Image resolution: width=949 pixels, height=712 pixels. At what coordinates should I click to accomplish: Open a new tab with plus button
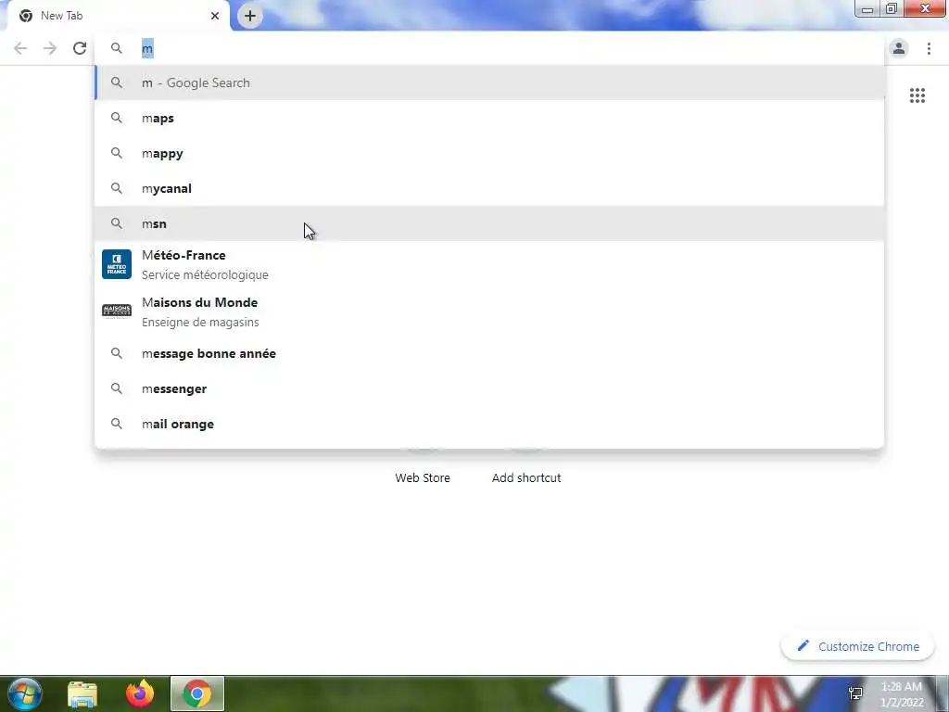click(x=250, y=16)
